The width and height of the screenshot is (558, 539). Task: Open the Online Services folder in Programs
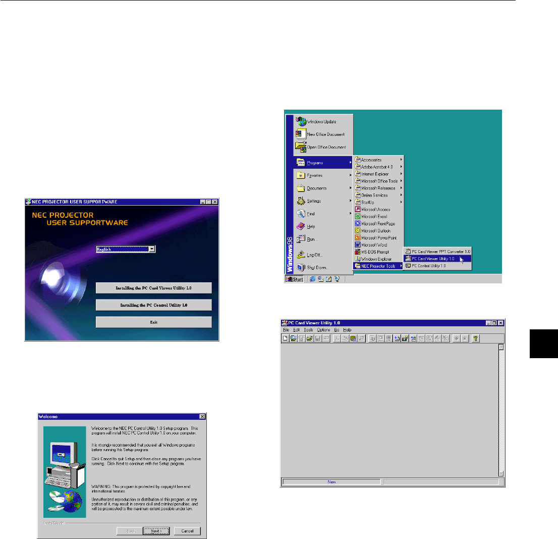pos(378,195)
